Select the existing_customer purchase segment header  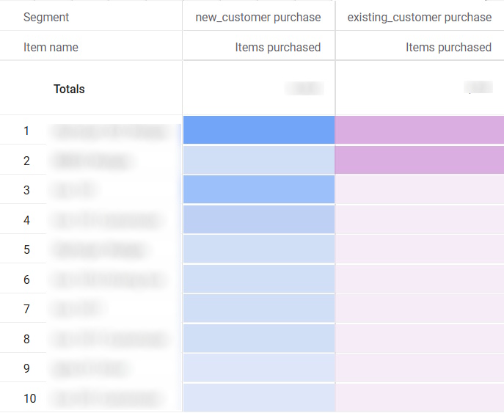coord(419,17)
